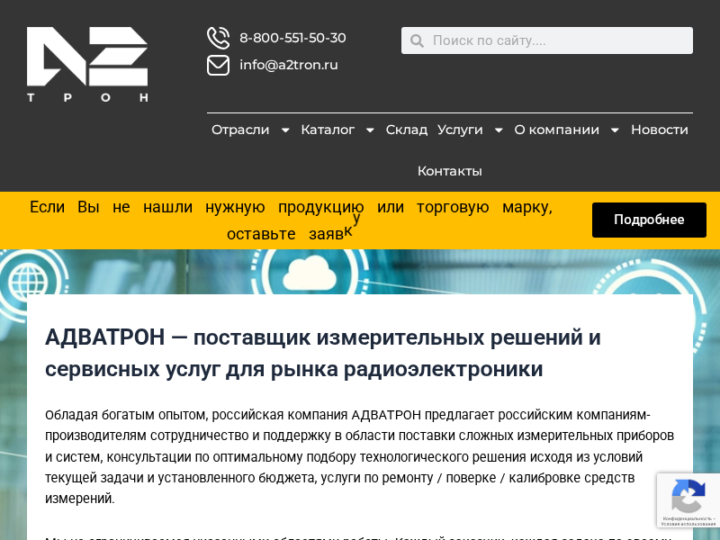Open the О компании menu item
This screenshot has height=540, width=720.
point(556,130)
